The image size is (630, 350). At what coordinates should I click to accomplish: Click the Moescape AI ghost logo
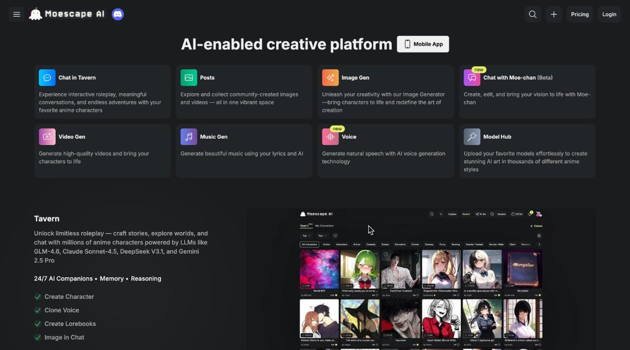pyautogui.click(x=35, y=14)
